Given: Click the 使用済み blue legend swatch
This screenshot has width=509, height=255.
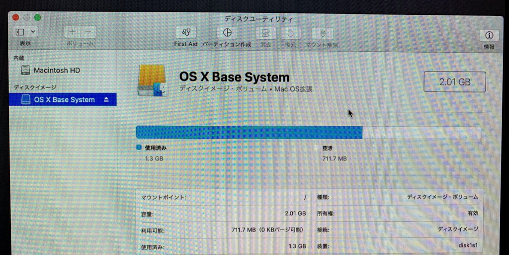Looking at the screenshot, I should [x=139, y=147].
